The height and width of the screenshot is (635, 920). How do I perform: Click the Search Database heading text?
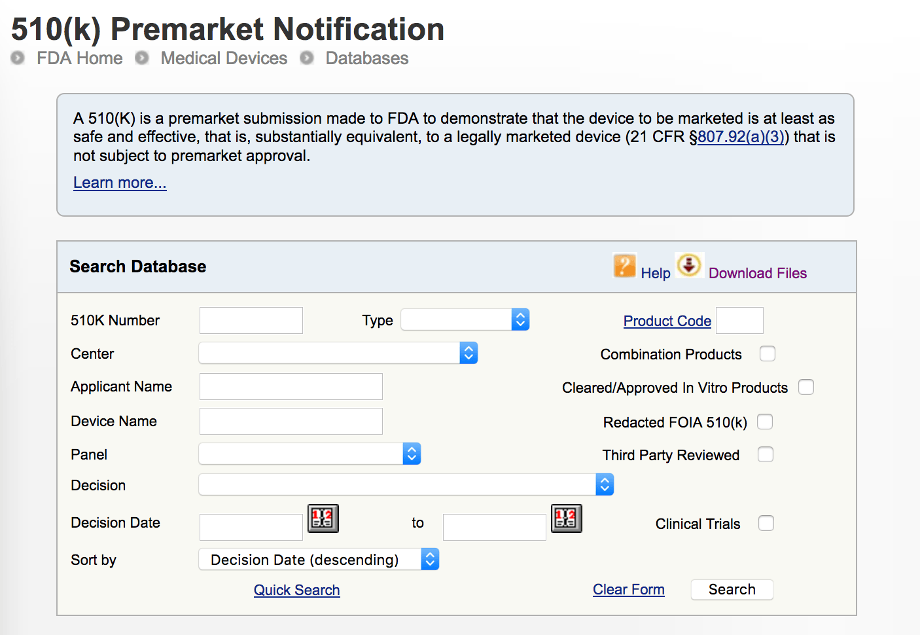click(x=138, y=266)
